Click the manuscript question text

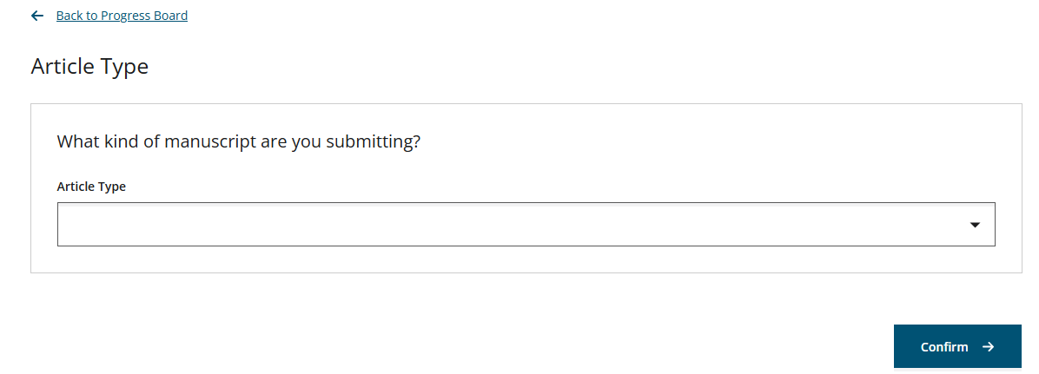[x=239, y=141]
